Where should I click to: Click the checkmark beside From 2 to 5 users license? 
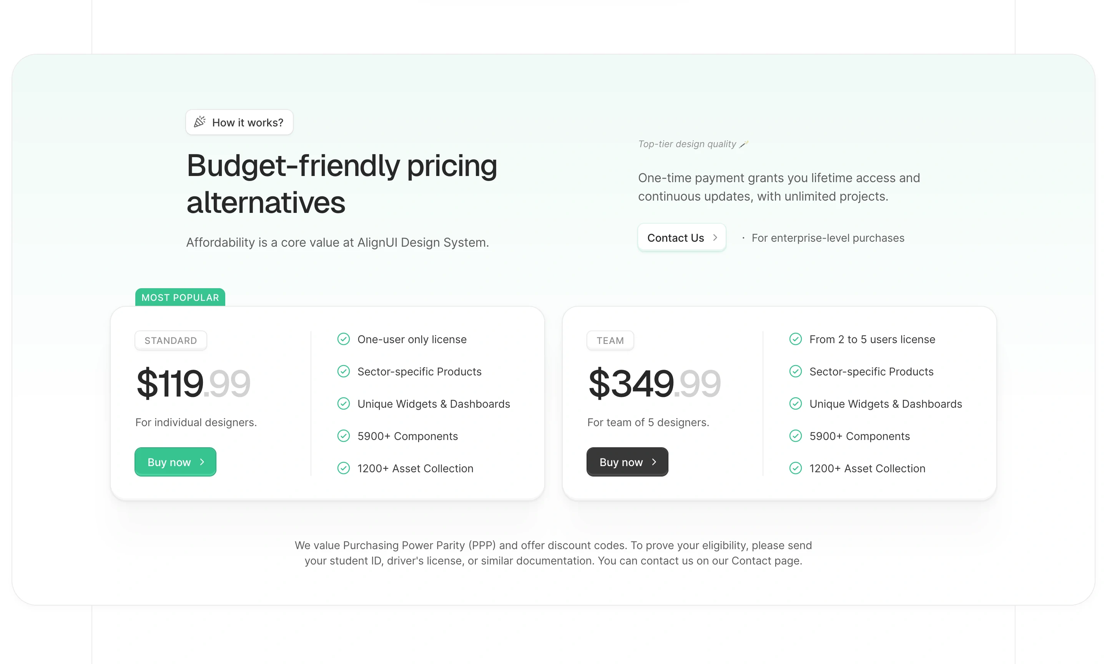796,339
